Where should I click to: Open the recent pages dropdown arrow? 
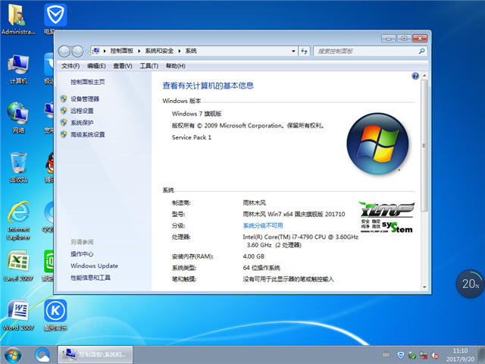(87, 52)
